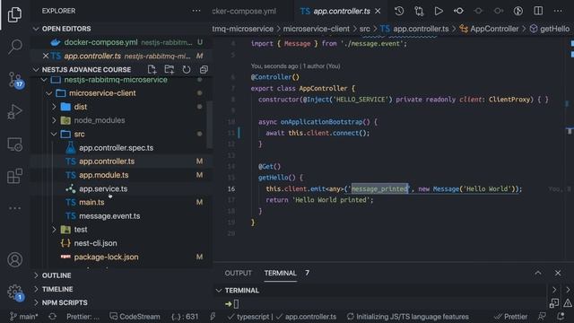The image size is (574, 323).
Task: Run the file with play icon
Action: click(x=439, y=11)
